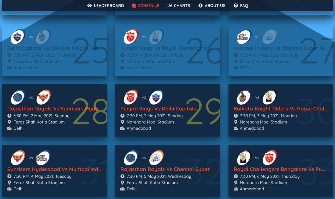335x199 pixels.
Task: Open Mumbai Indians Vs Chennai Super Kings match
Action: (x=280, y=48)
